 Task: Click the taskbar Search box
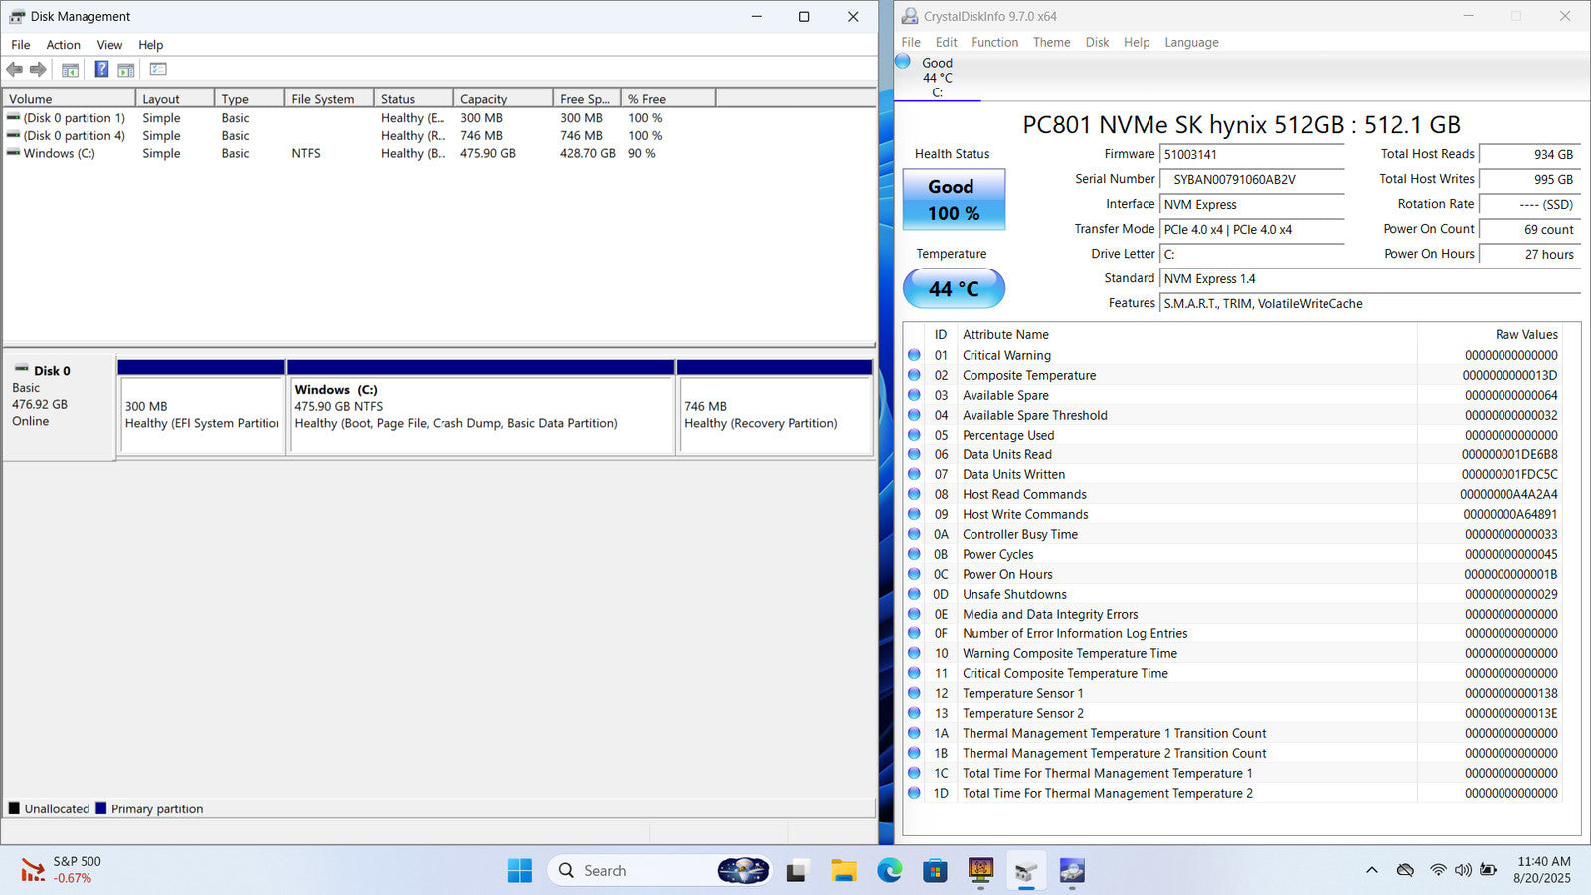[636, 871]
